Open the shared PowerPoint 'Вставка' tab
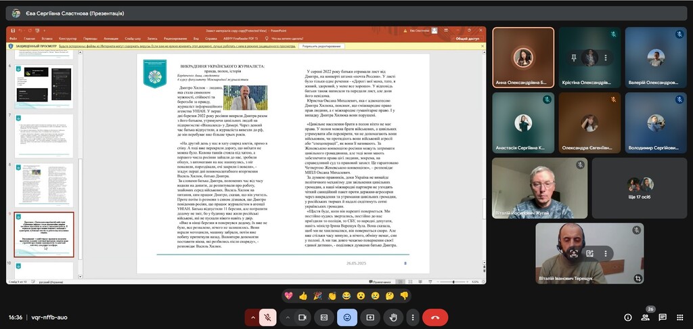 click(49, 39)
